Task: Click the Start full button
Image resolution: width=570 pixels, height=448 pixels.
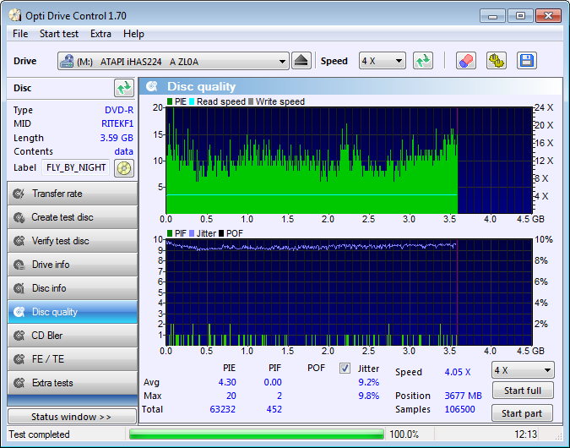Action: click(x=523, y=391)
